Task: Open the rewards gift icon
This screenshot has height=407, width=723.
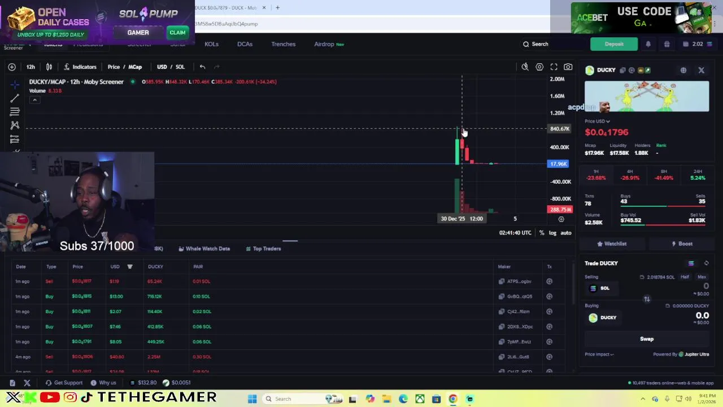Action: point(667,44)
